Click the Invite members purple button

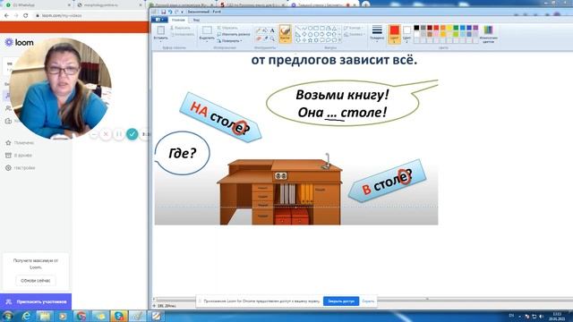coord(36,302)
